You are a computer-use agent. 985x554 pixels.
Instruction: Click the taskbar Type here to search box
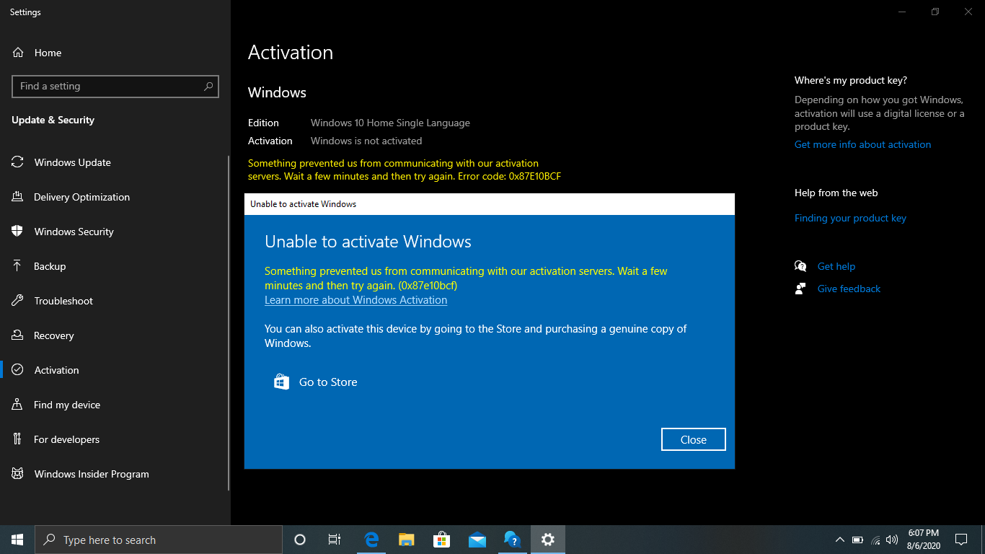click(x=159, y=540)
